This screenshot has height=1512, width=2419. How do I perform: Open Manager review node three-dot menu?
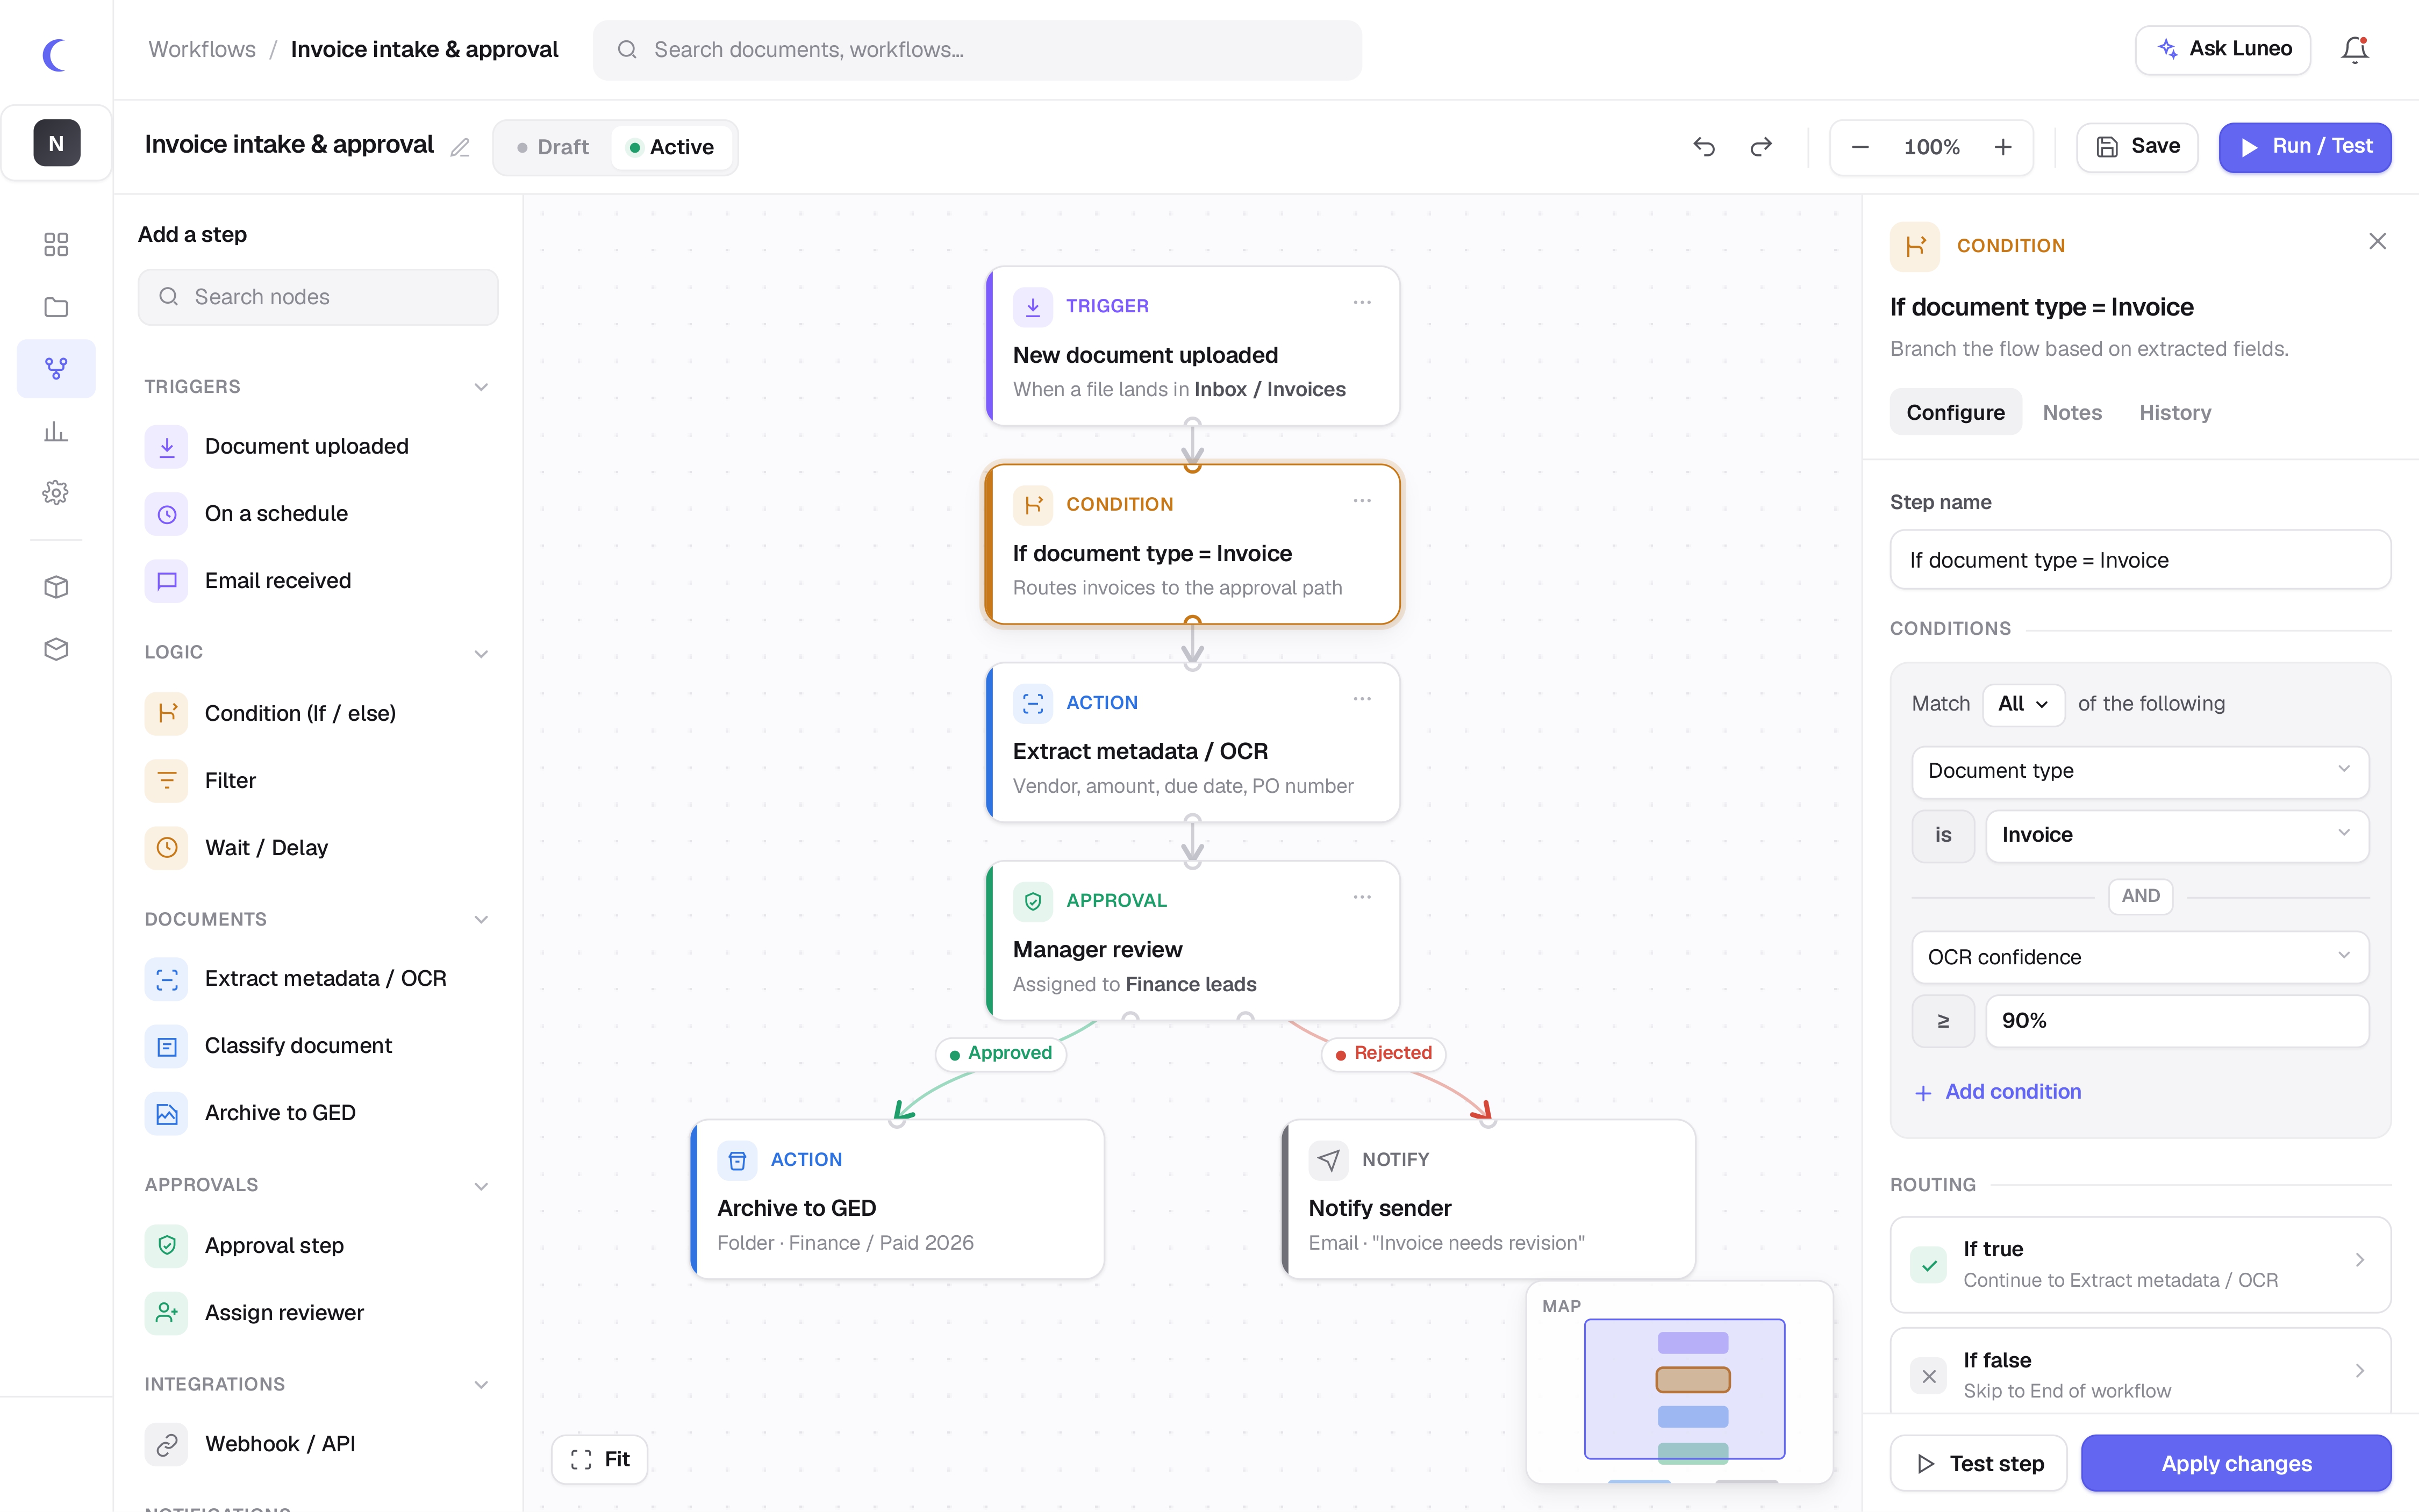tap(1362, 897)
